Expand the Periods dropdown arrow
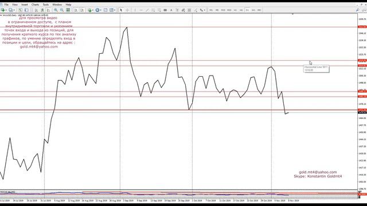Screen dimensions: 367x206 point(101,10)
